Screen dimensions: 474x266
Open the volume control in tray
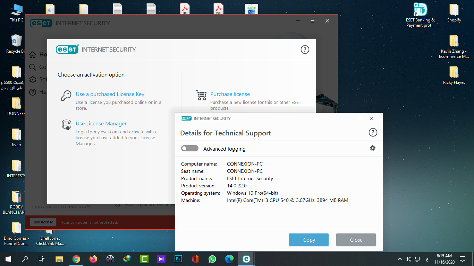coord(408,259)
